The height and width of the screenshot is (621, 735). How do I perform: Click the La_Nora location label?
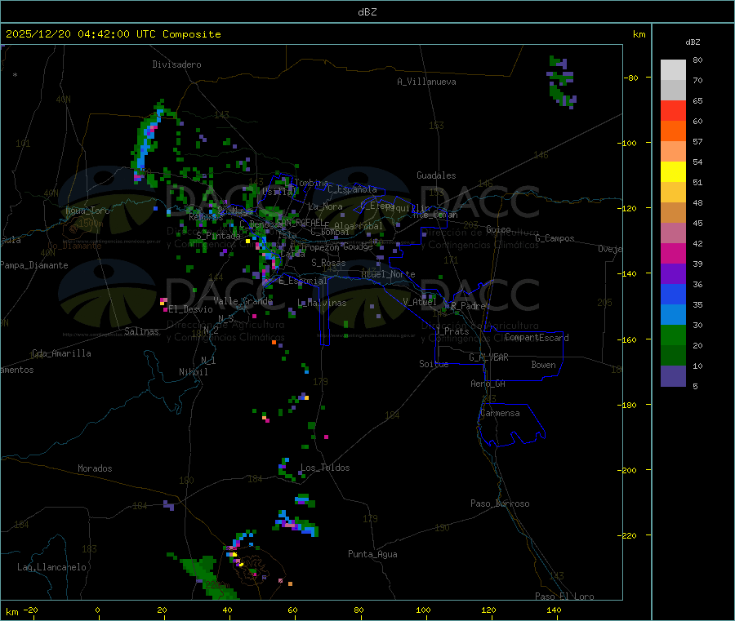tap(325, 206)
